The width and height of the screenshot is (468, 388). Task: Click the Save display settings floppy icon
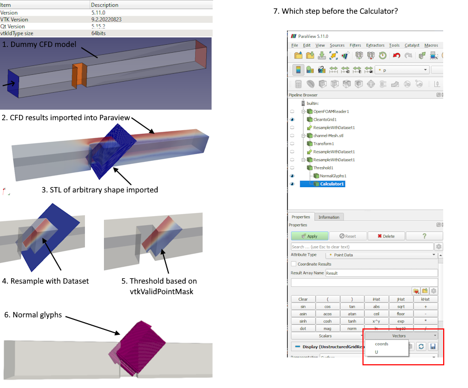click(x=433, y=346)
